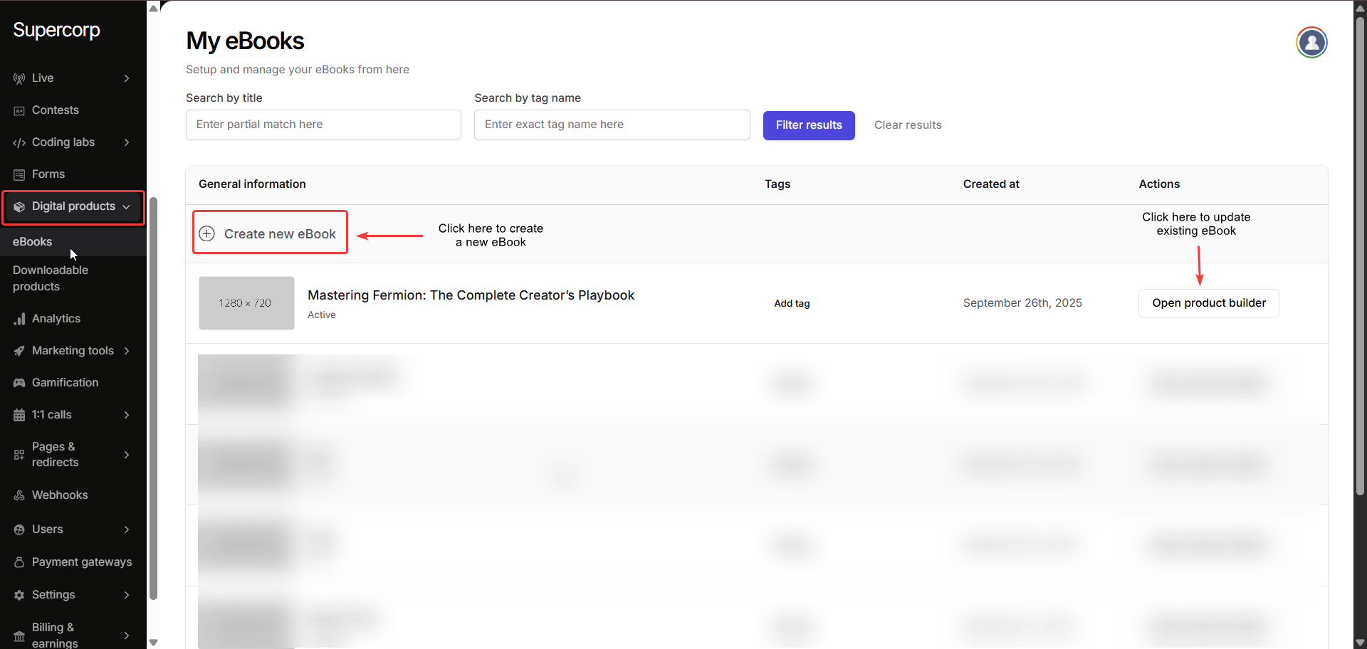This screenshot has width=1367, height=649.
Task: Expand the 1:1 calls chevron
Action: pyautogui.click(x=127, y=415)
